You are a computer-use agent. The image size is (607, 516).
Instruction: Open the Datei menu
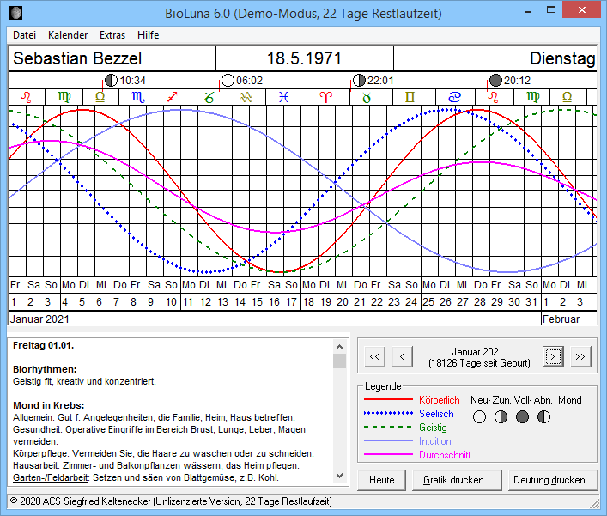[x=24, y=35]
